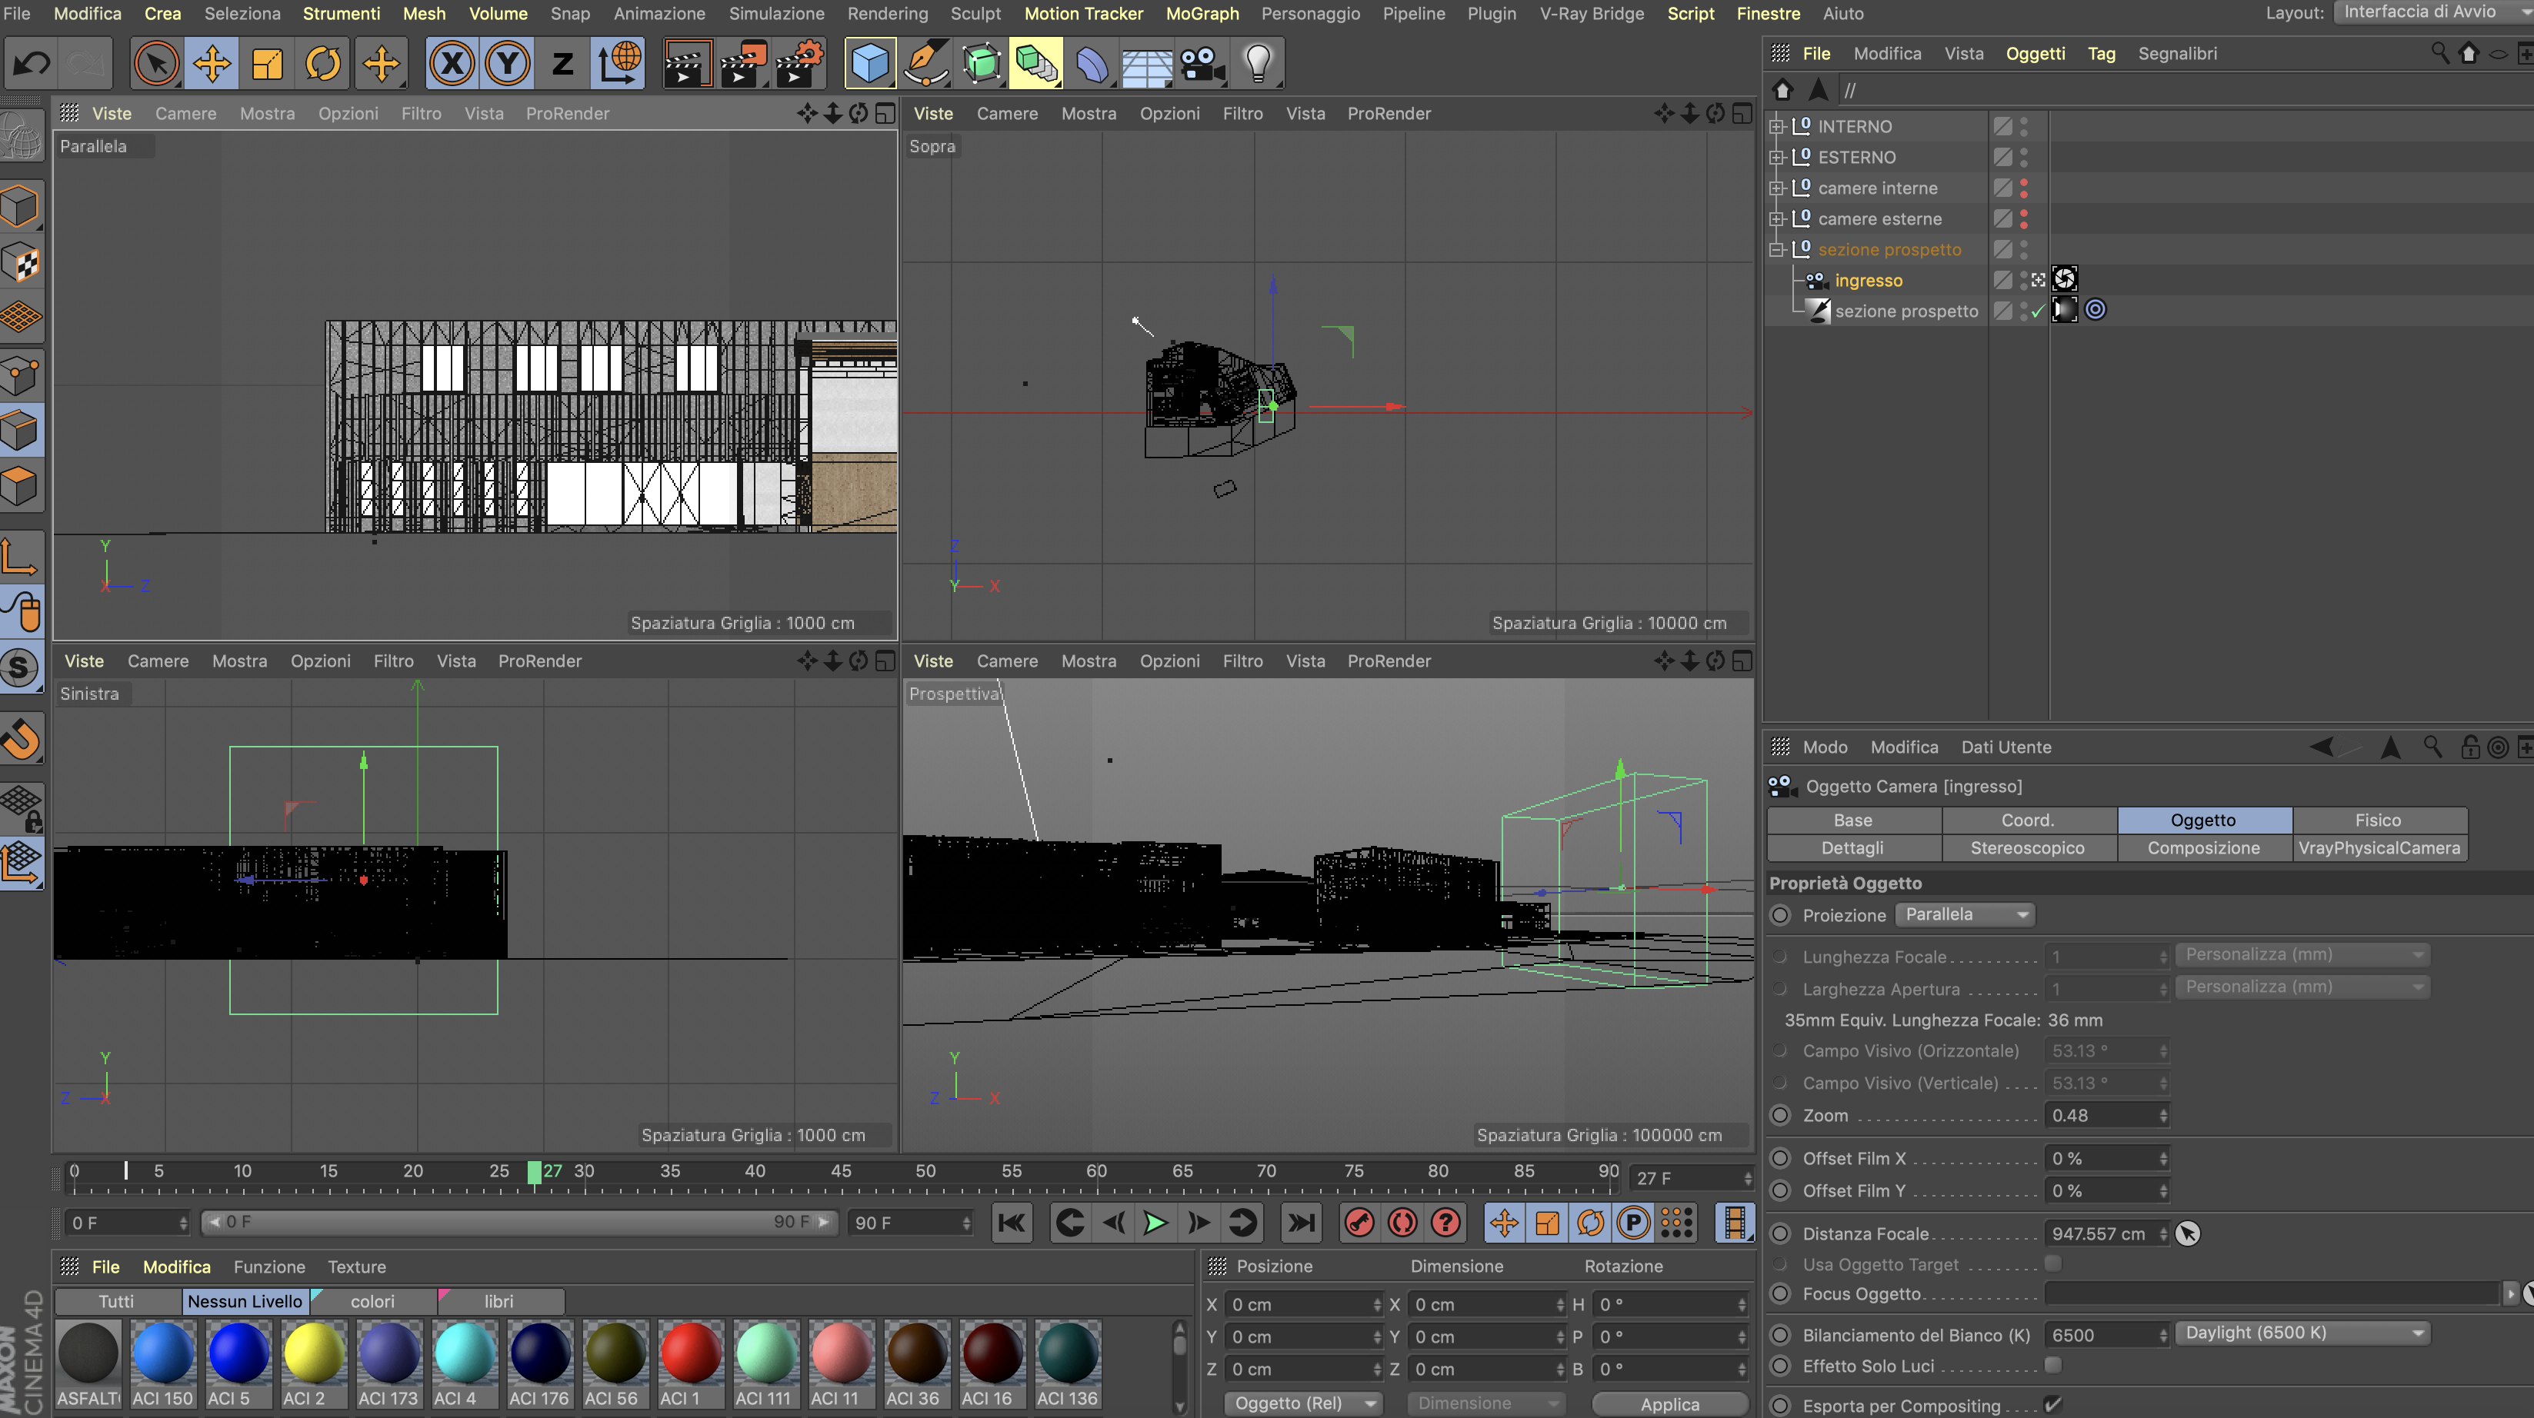Toggle visibility dots of camere interne
Viewport: 2534px width, 1418px height.
pyautogui.click(x=2023, y=188)
